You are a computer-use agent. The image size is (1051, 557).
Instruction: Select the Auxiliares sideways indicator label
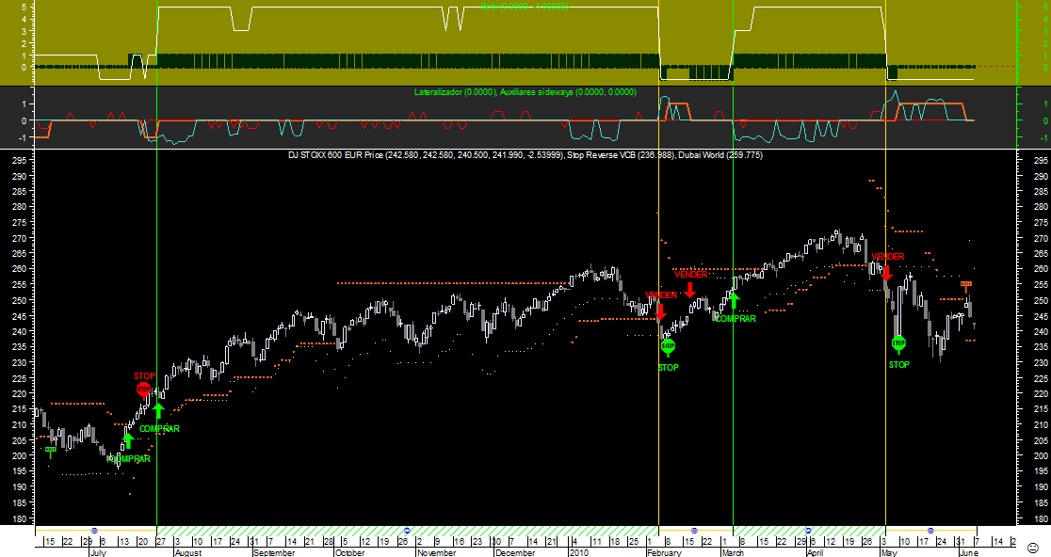pyautogui.click(x=569, y=92)
